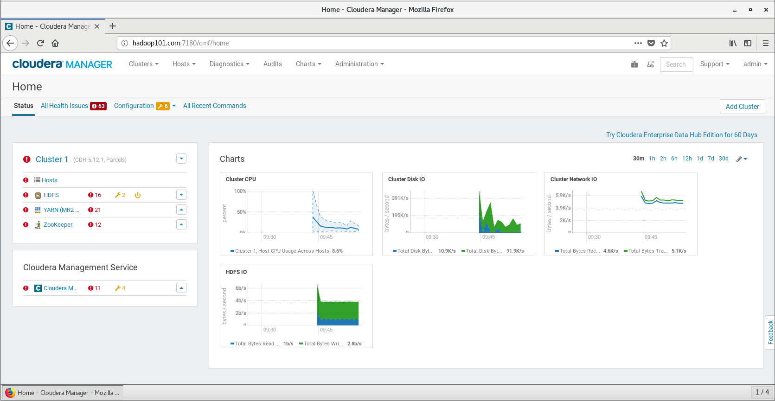Viewport: 775px width, 401px height.
Task: Click the Feedback side tab
Action: tap(770, 332)
